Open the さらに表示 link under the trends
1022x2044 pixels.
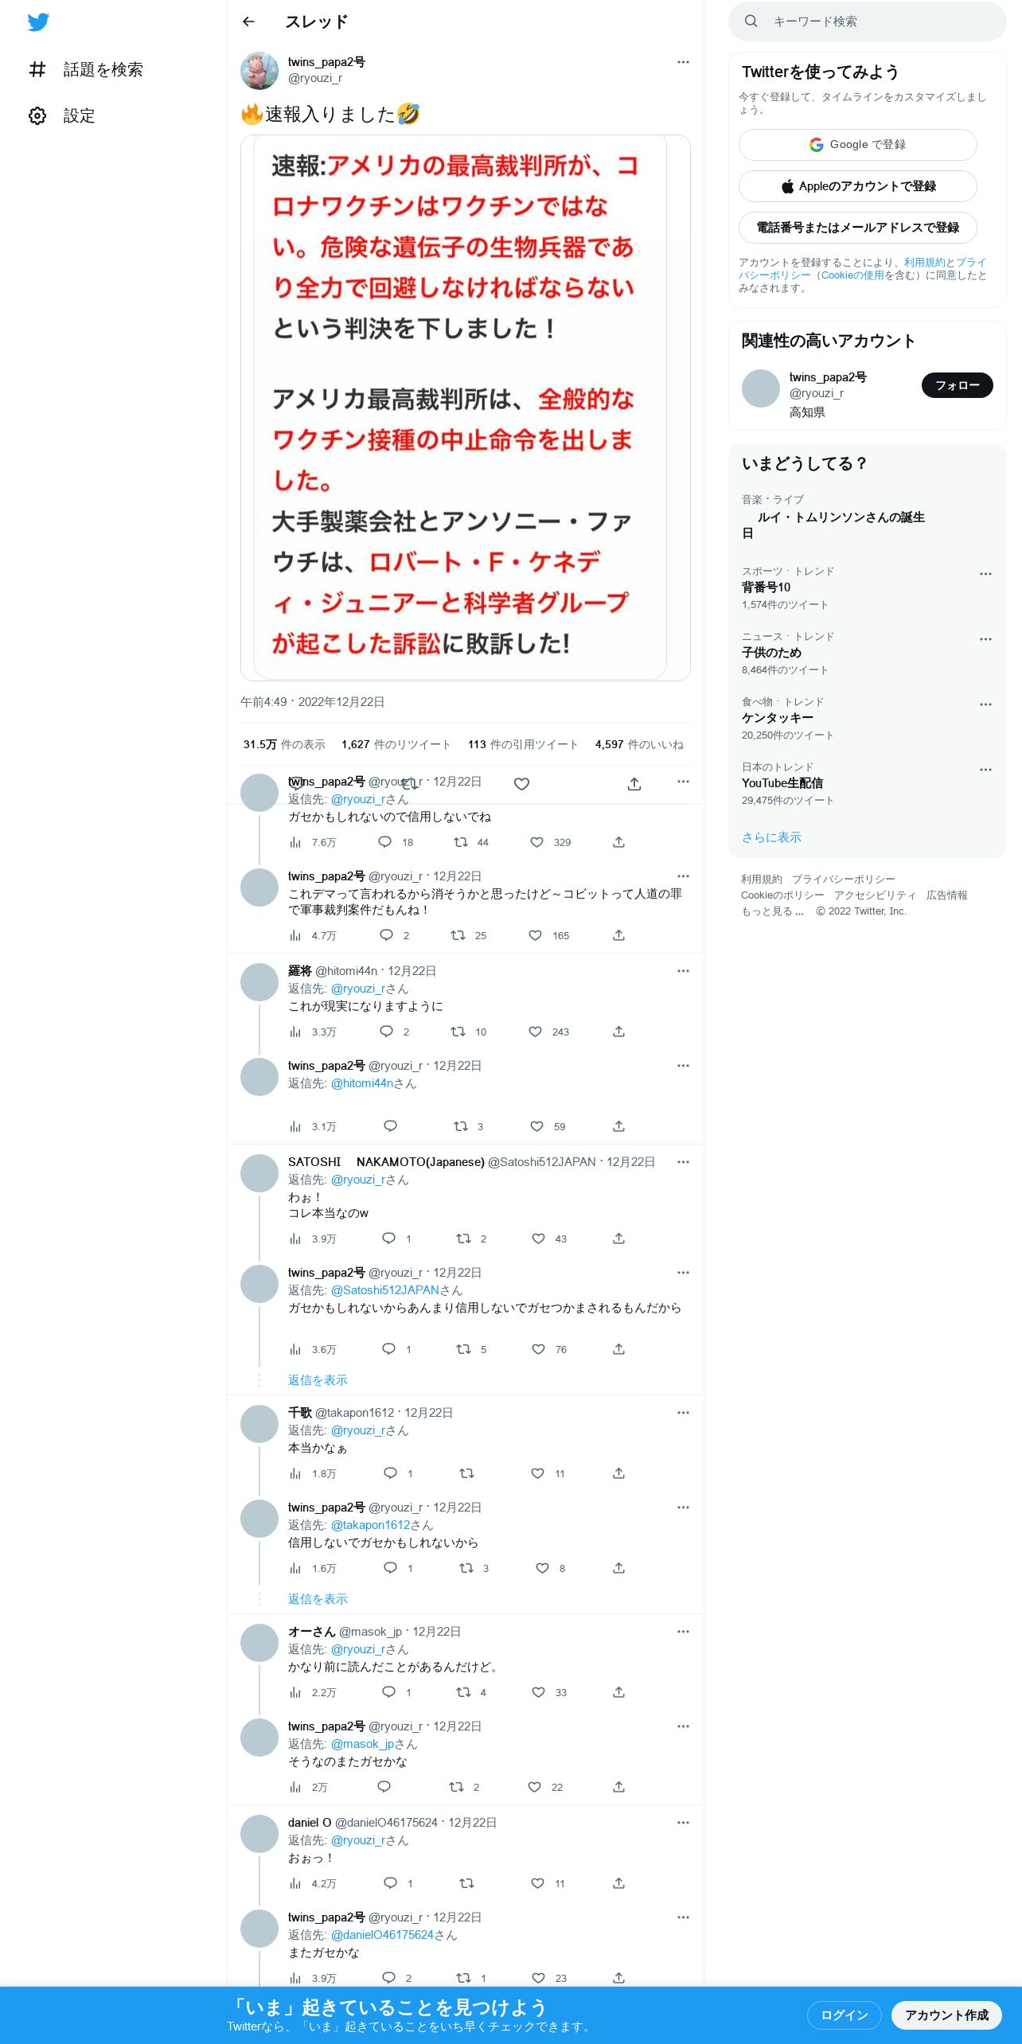771,837
